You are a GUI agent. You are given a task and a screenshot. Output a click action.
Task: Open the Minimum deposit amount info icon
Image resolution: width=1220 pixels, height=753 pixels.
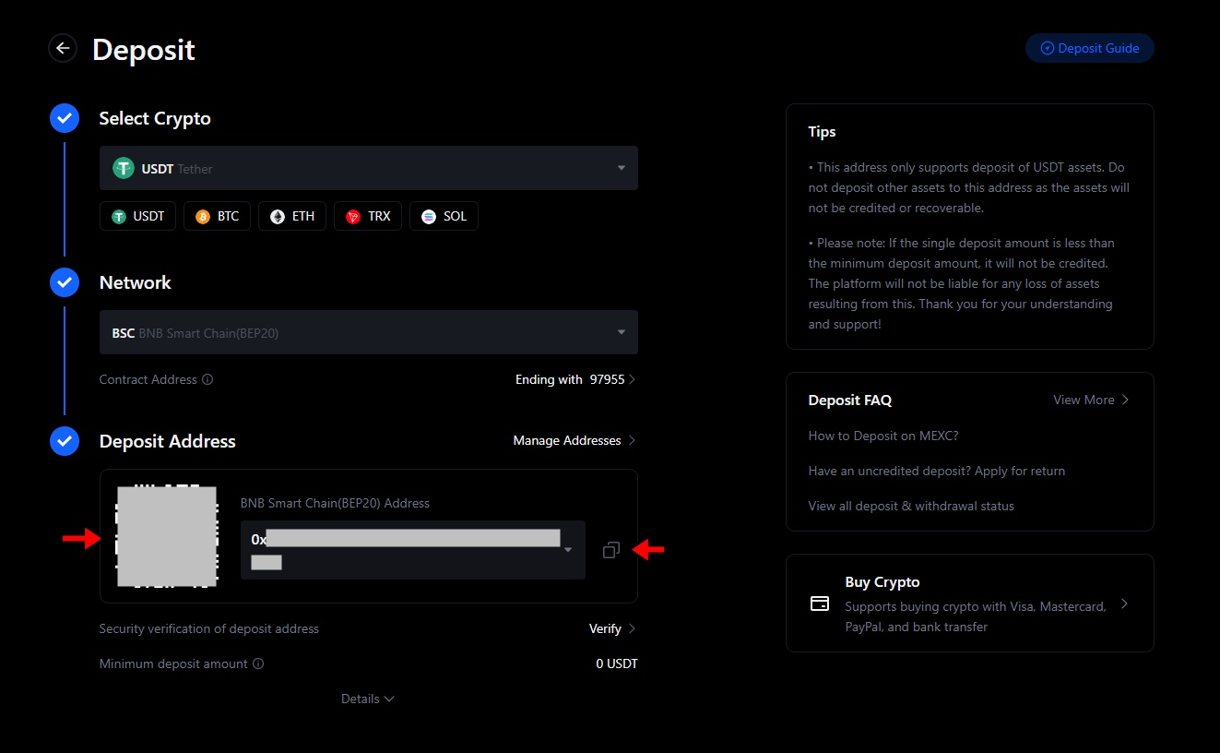(x=257, y=663)
